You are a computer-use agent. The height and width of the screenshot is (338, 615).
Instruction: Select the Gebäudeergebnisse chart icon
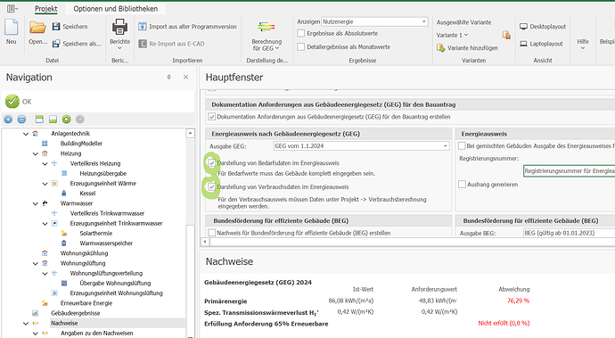[x=36, y=313]
